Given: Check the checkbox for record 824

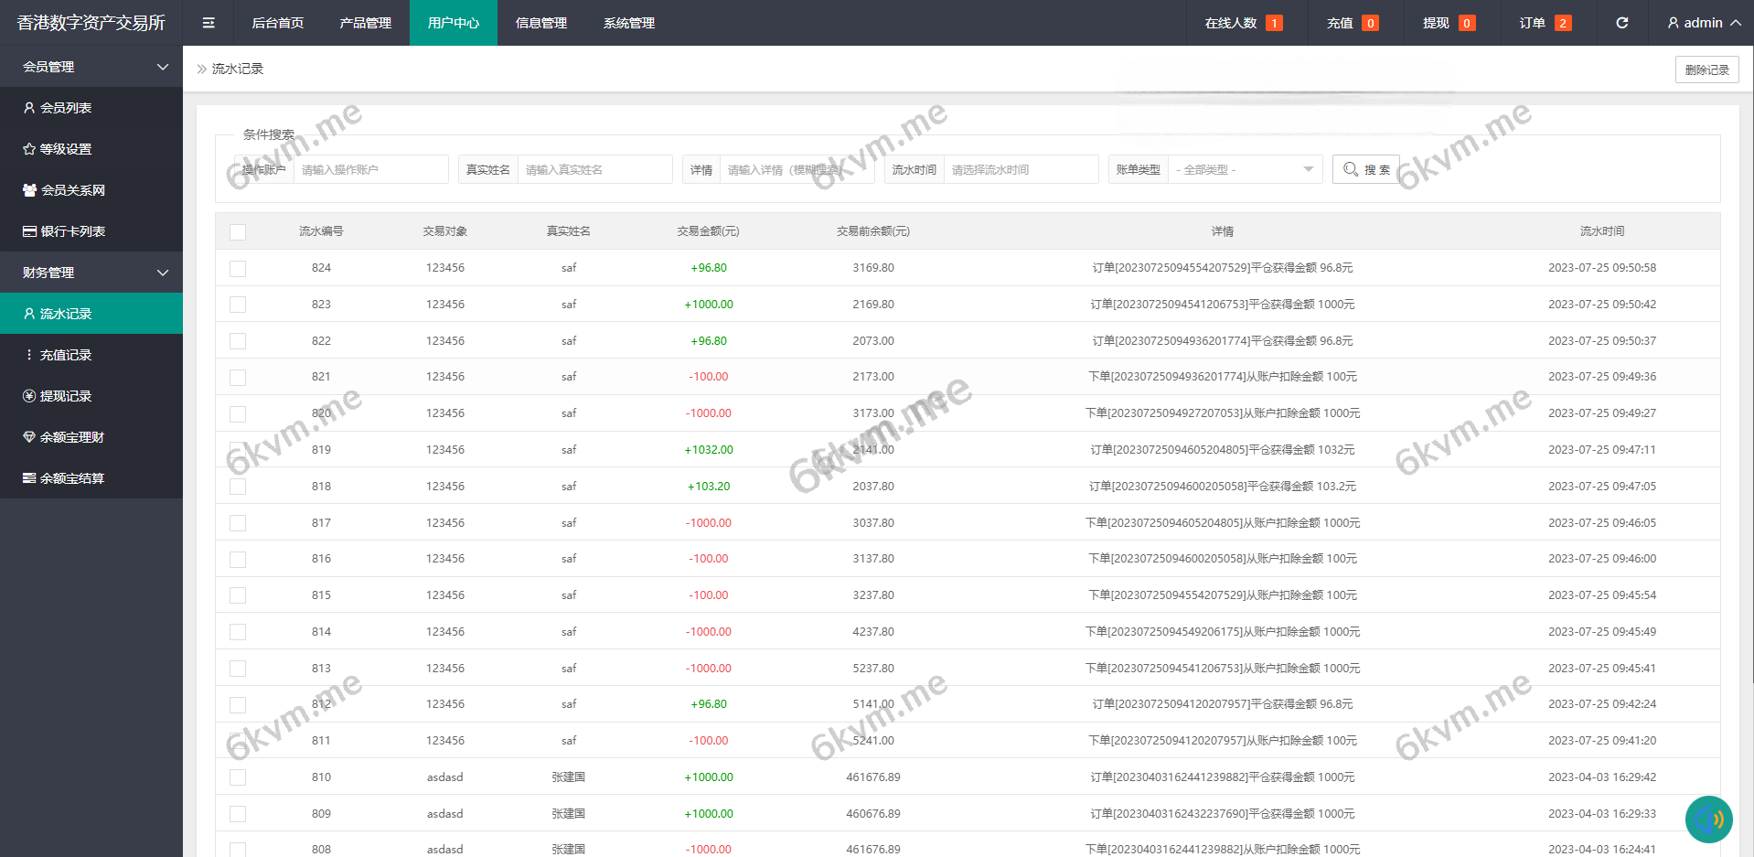Looking at the screenshot, I should click(238, 269).
